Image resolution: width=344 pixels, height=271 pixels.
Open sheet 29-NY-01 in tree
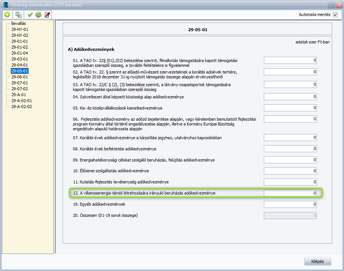20,30
